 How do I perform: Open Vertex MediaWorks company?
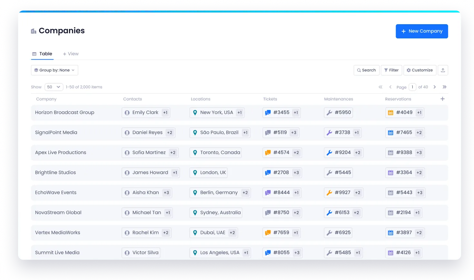(x=58, y=233)
